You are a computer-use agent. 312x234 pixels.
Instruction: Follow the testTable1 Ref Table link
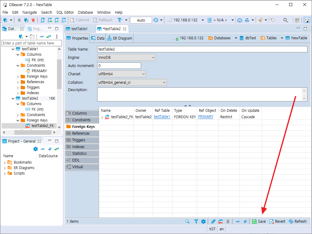162,117
